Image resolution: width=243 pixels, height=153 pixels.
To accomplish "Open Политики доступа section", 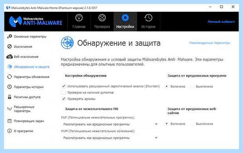I will tap(27, 97).
